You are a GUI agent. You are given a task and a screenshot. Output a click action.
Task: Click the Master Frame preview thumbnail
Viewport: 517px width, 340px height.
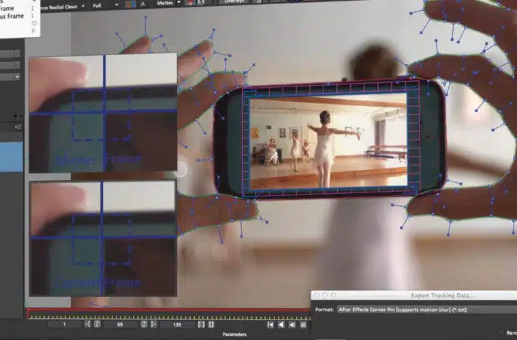pos(102,114)
